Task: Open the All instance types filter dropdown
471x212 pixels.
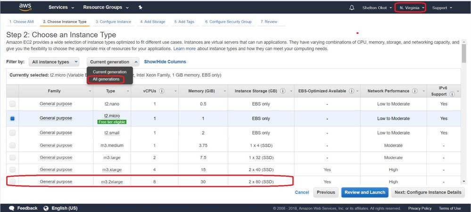Action: coord(54,62)
